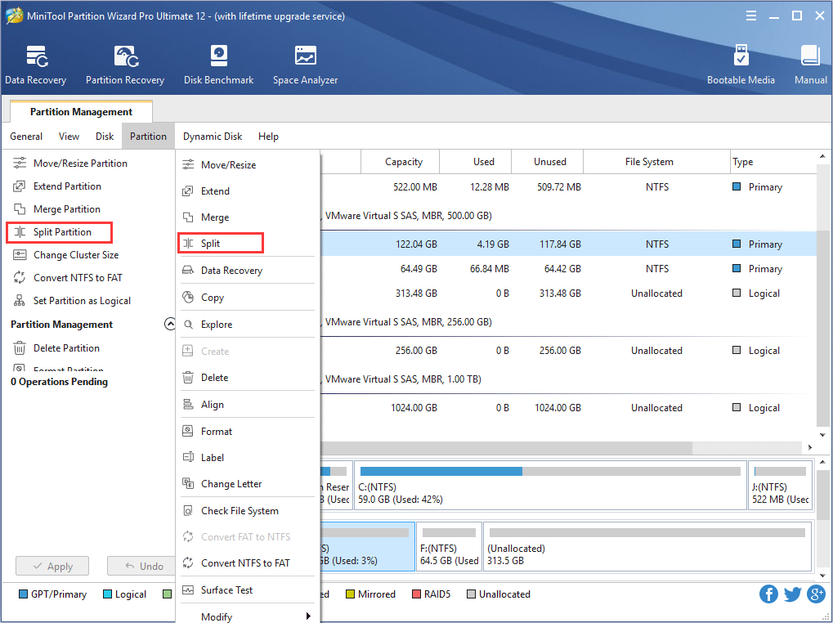The image size is (833, 623).
Task: Click the Twitter icon
Action: click(x=792, y=594)
